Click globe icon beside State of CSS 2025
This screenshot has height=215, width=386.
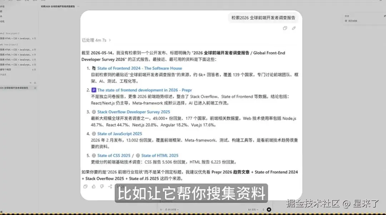point(94,155)
